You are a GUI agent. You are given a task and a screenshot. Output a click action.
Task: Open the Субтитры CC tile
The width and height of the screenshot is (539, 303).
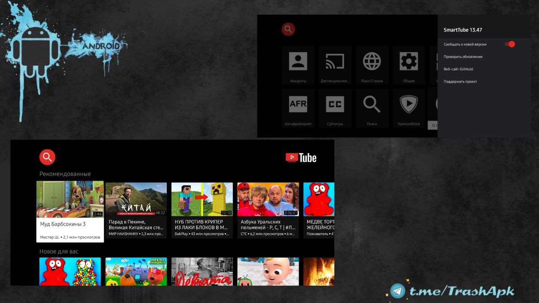(335, 107)
